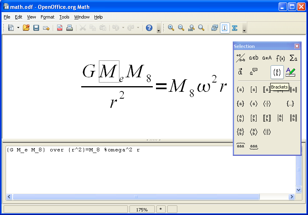Toggle the Formats category in Selection panel
This screenshot has height=215, width=308.
290,72
